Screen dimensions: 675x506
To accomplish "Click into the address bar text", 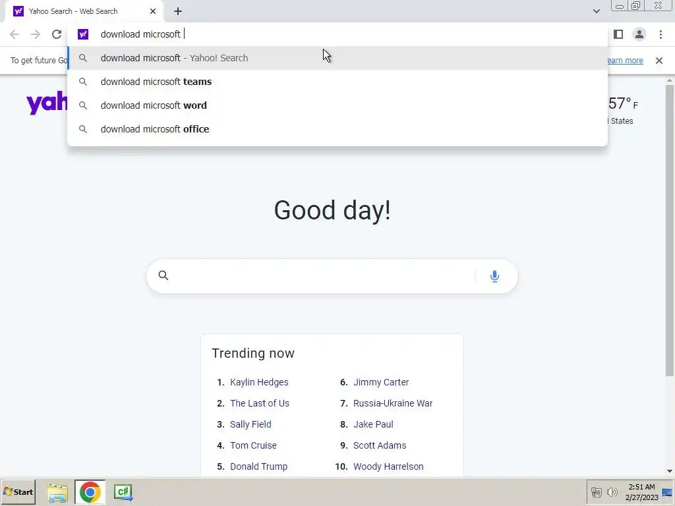I will (140, 34).
